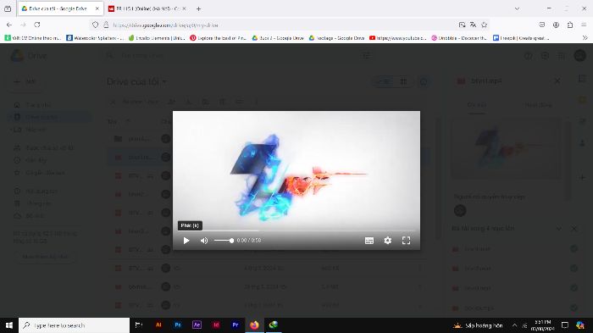Viewport: 593px width, 333px height.
Task: Click the browser address bar
Action: [x=280, y=25]
